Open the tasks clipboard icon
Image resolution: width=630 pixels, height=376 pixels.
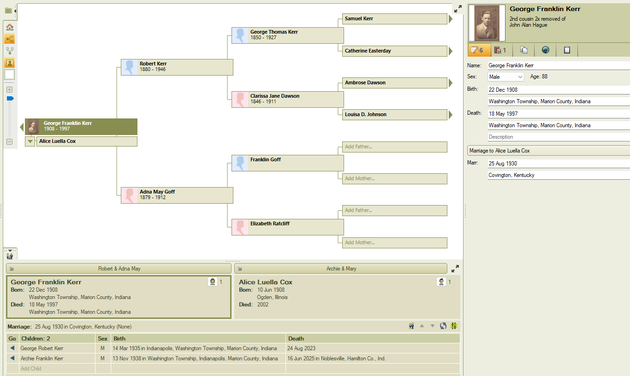pos(567,50)
